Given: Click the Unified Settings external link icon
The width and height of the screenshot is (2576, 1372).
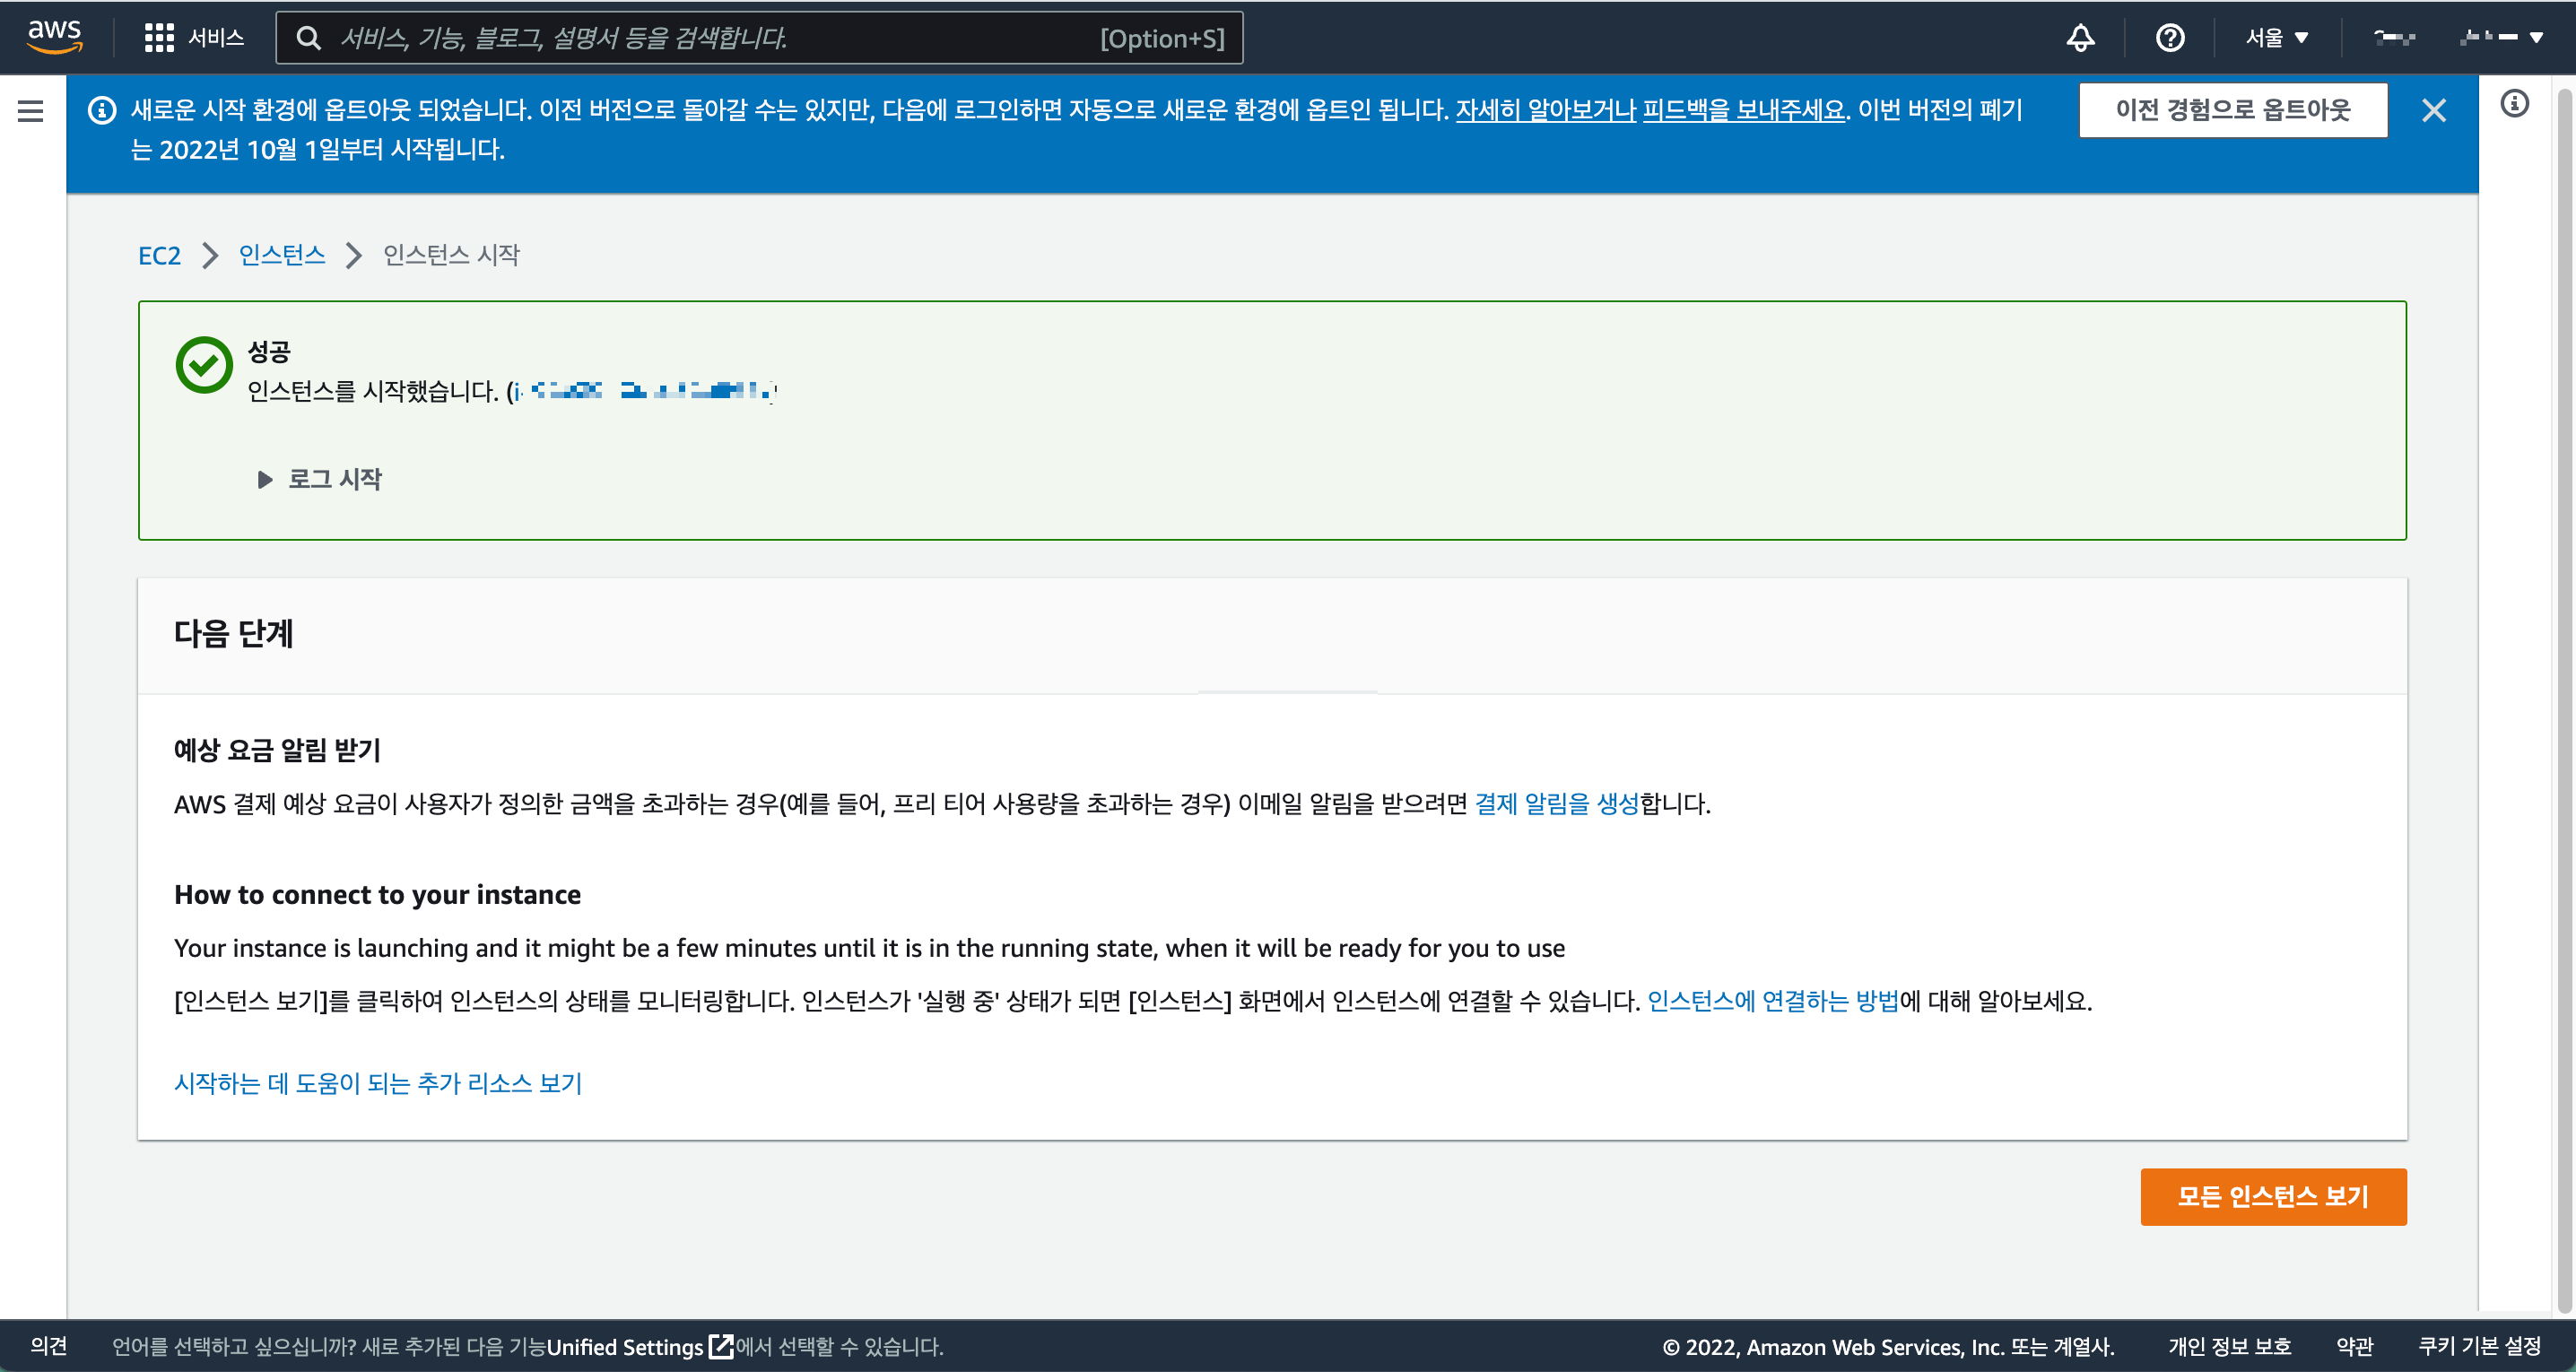Looking at the screenshot, I should point(720,1346).
